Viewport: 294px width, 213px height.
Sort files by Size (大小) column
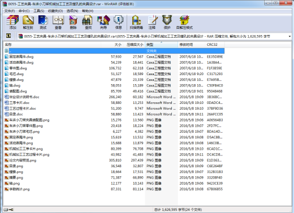click(112, 45)
